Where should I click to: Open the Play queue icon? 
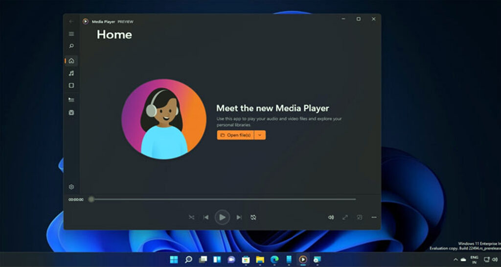point(71,100)
